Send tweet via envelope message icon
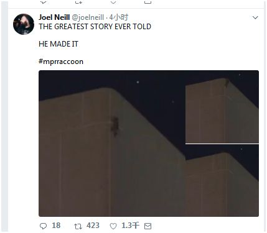 point(148,226)
